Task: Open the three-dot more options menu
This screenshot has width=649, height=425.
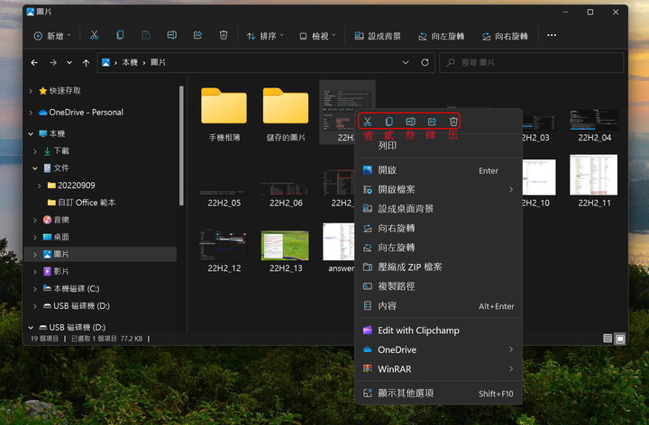Action: click(x=552, y=35)
